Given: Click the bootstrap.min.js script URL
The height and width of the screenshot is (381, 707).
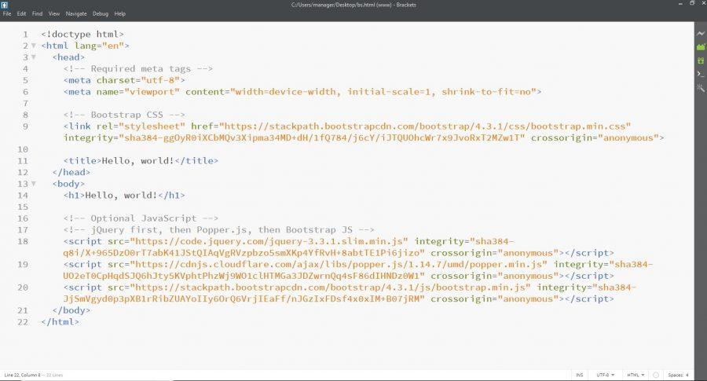Looking at the screenshot, I should coord(330,288).
